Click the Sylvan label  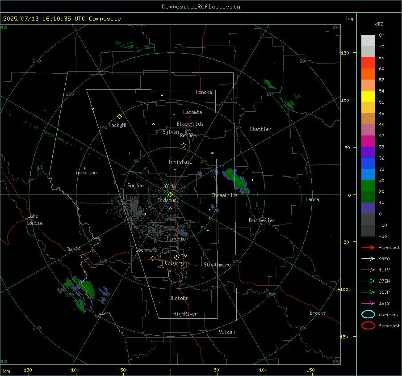171,132
